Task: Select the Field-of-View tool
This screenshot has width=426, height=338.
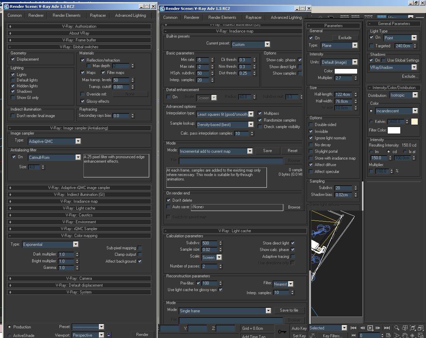Action: pyautogui.click(x=397, y=336)
